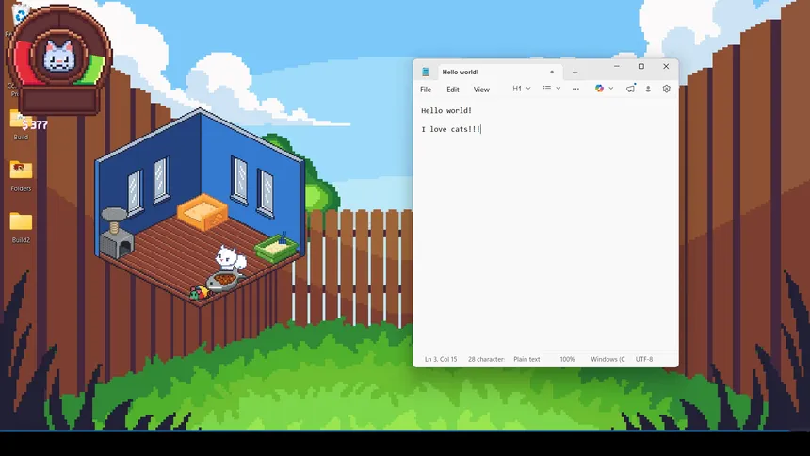The width and height of the screenshot is (810, 456).
Task: Click the Notepad app icon in title bar
Action: click(x=426, y=72)
